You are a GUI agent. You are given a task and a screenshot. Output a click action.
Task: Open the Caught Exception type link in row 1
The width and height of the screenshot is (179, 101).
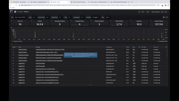tap(23, 49)
